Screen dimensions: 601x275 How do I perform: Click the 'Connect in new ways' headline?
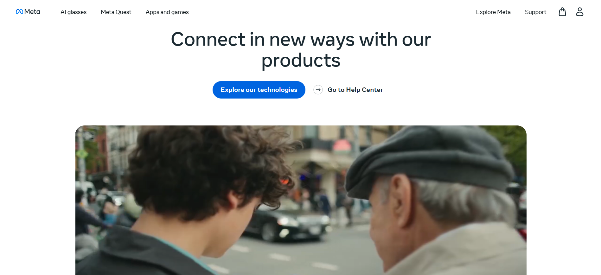(301, 50)
